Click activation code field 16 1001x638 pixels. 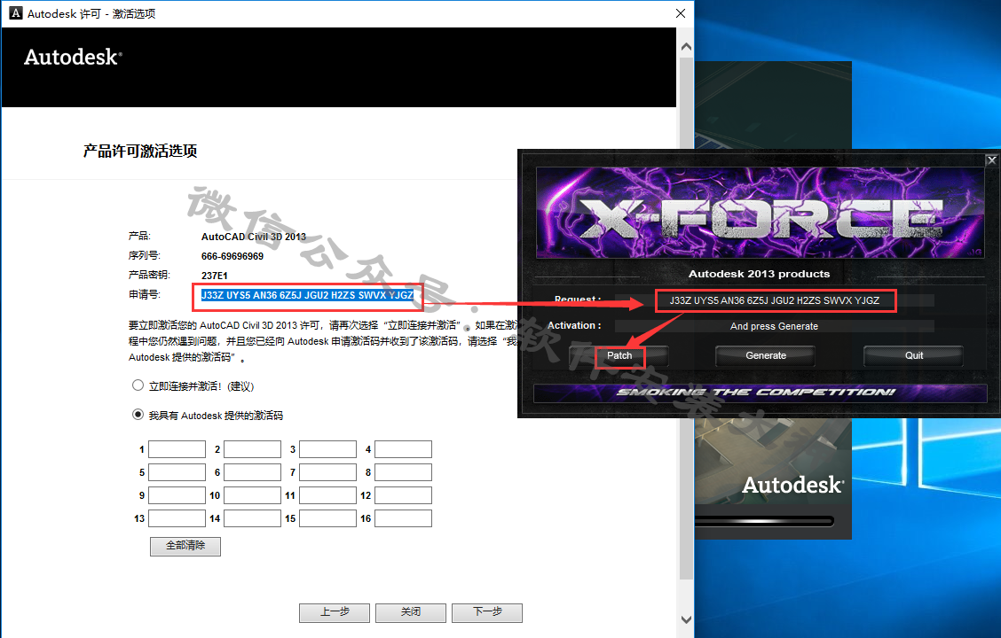[x=403, y=518]
